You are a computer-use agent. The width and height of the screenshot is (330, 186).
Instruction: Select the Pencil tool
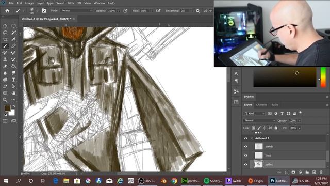pyautogui.click(x=13, y=46)
